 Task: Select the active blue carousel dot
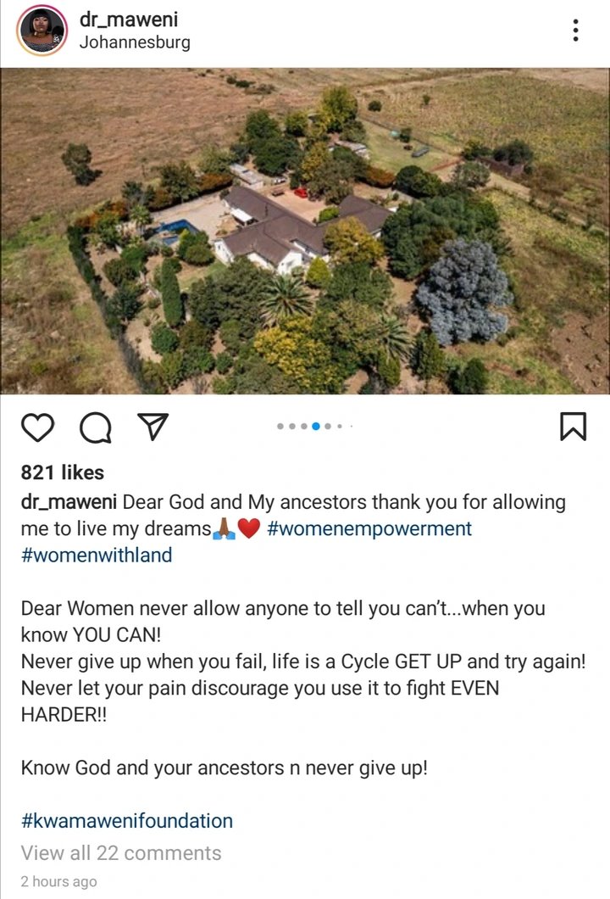click(316, 426)
